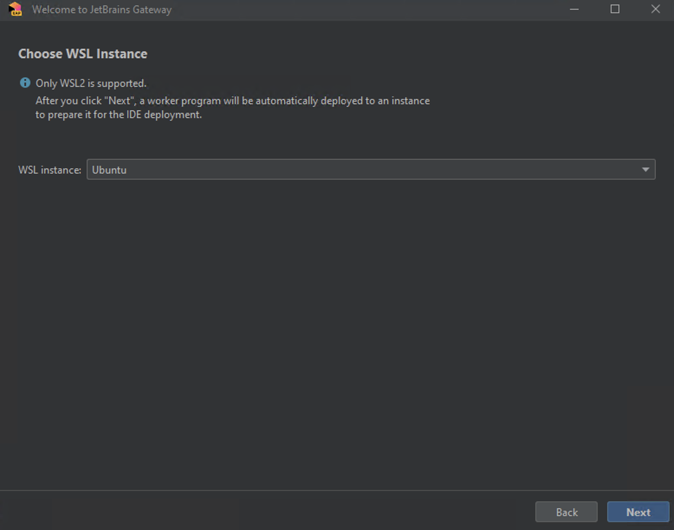The height and width of the screenshot is (530, 674).
Task: Click the info symbol beside the WSL2 notice
Action: click(25, 82)
